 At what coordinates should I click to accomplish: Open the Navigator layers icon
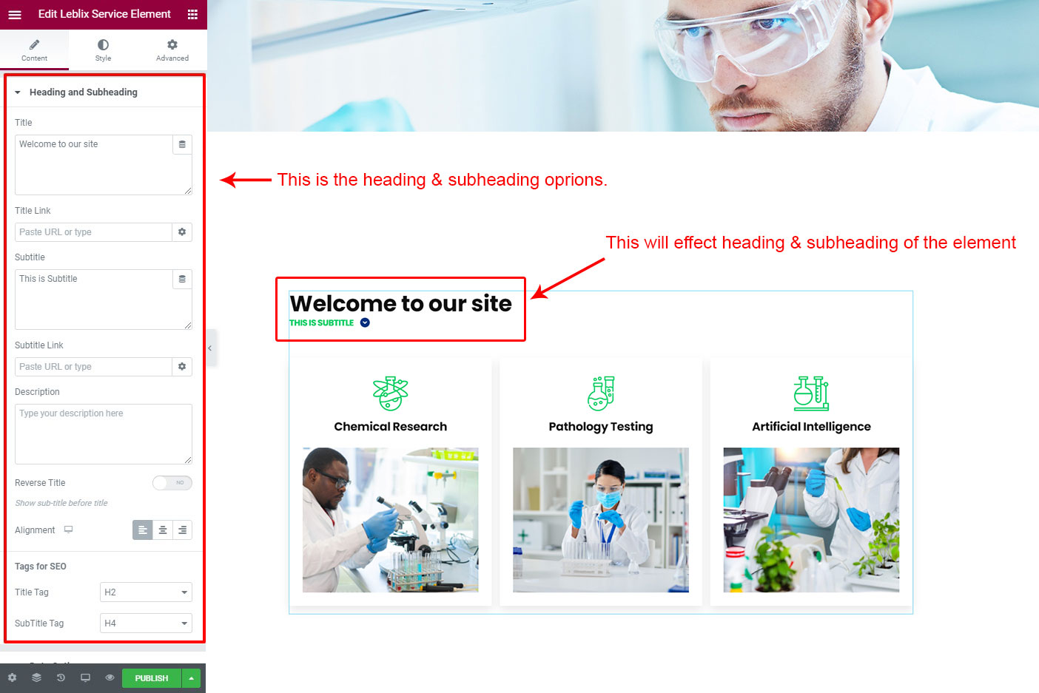point(36,677)
